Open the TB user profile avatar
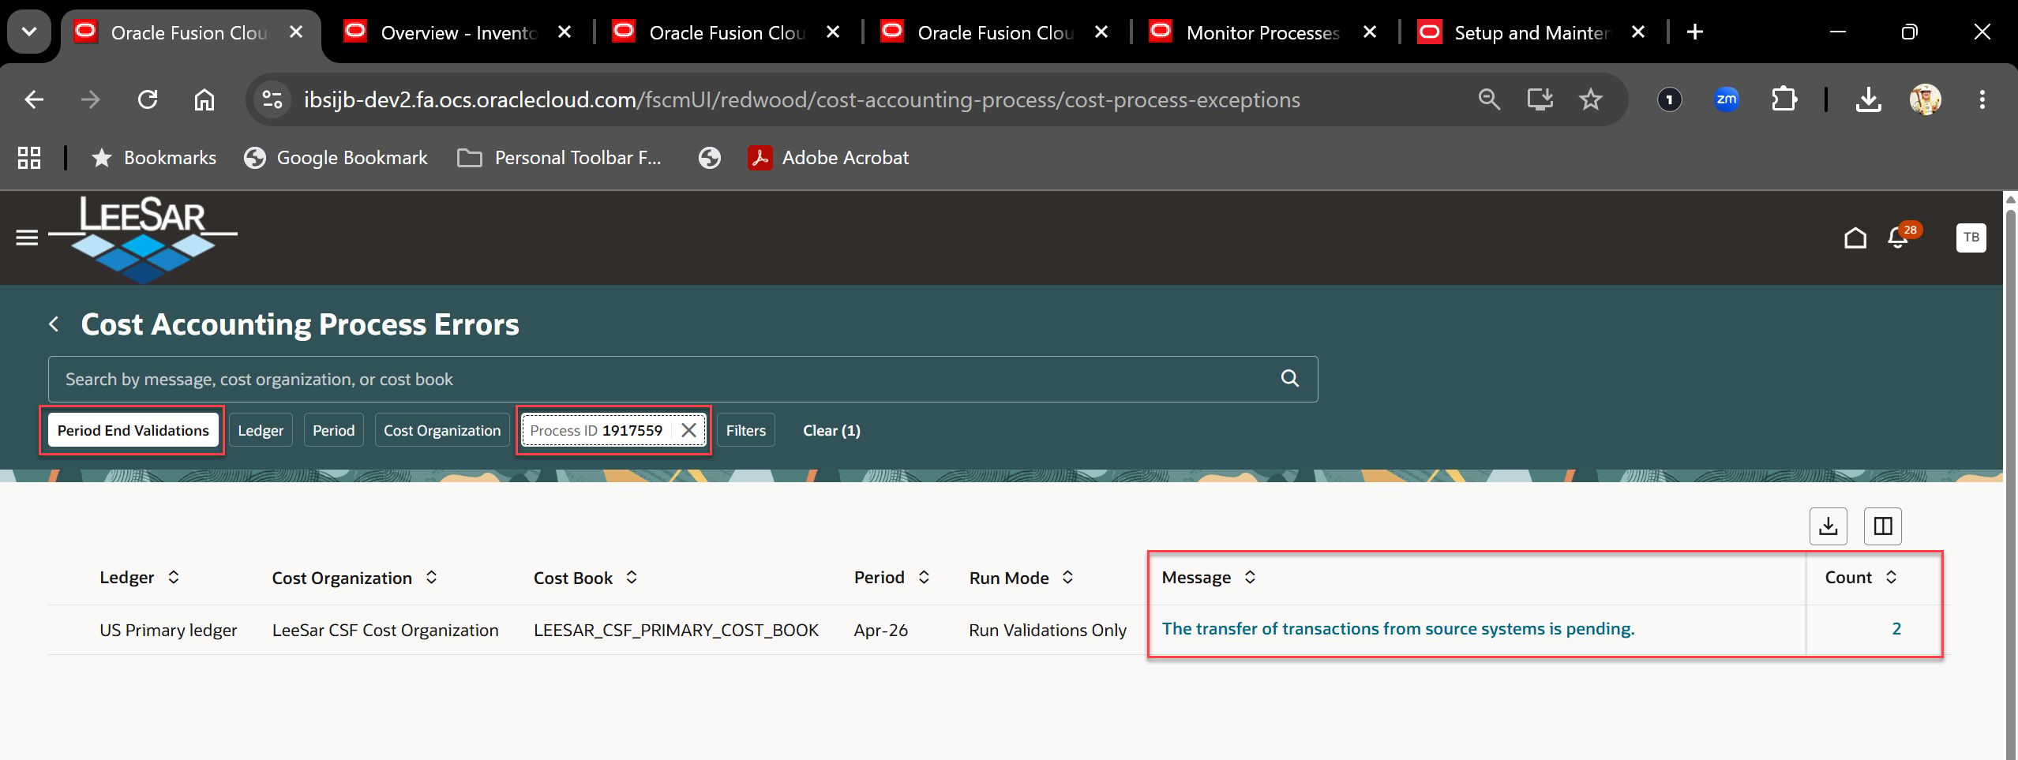This screenshot has height=760, width=2018. coord(1971,238)
